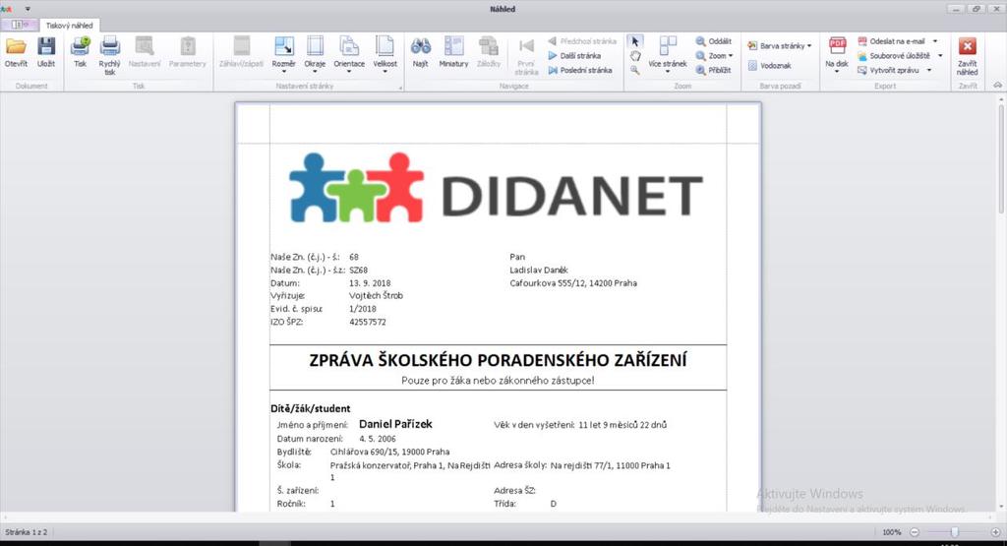Screen dimensions: 1007x546
Task: Select the hand pan tool
Action: [x=635, y=56]
